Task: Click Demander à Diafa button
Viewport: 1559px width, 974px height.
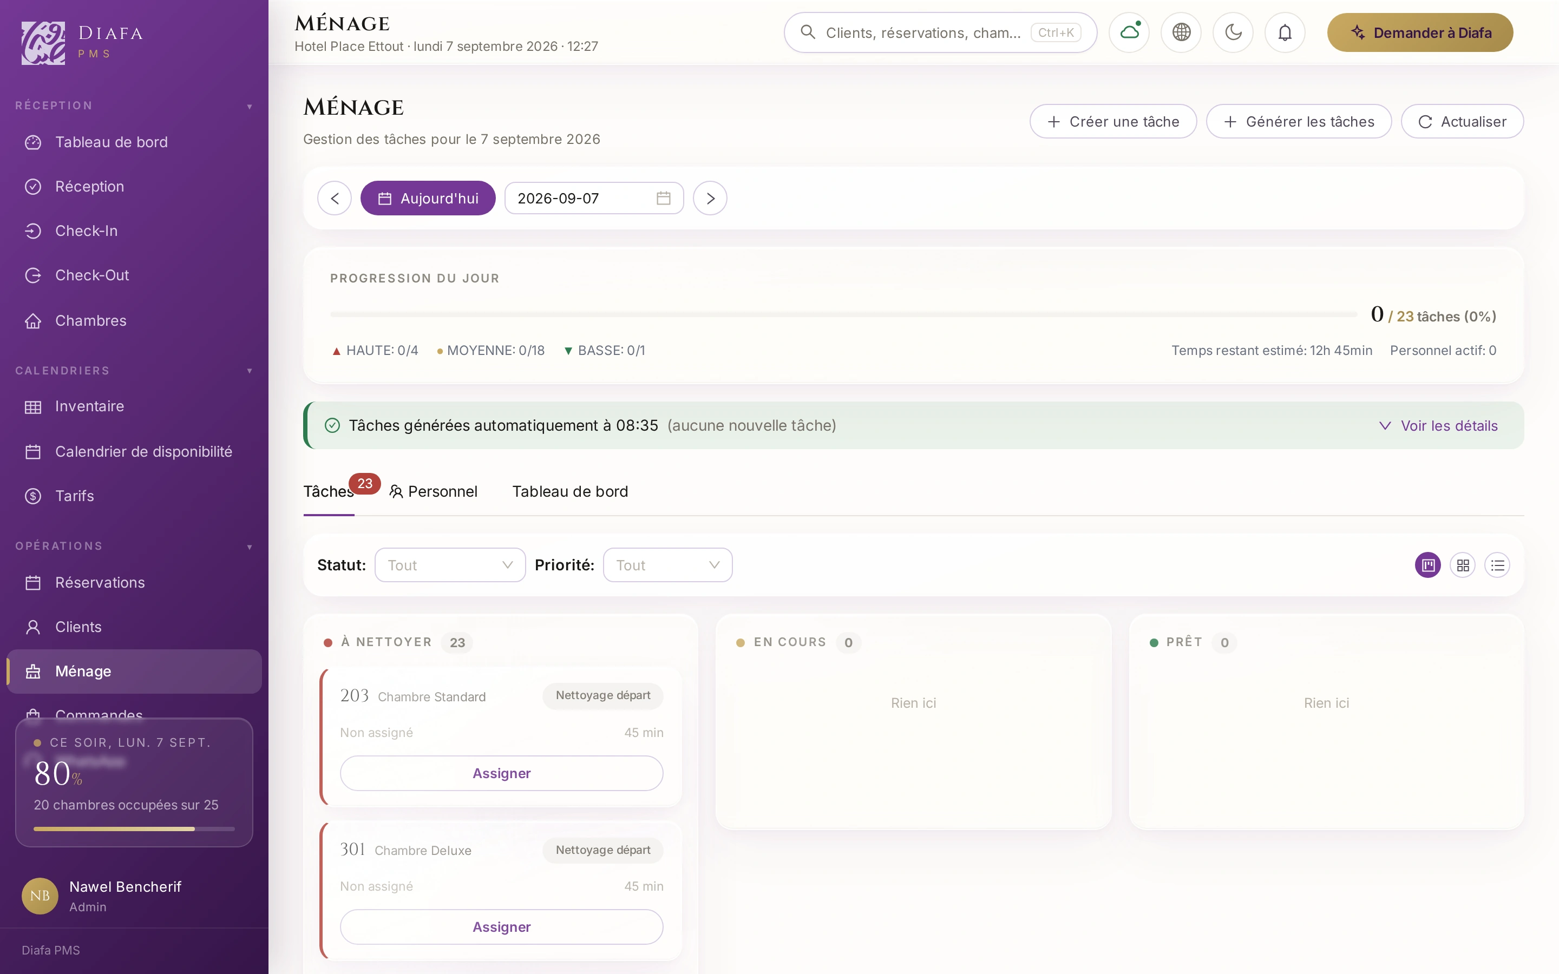Action: click(1420, 32)
